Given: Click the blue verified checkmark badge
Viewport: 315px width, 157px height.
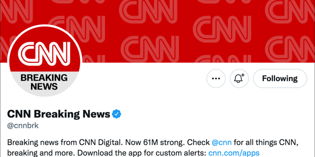Looking at the screenshot, I should pyautogui.click(x=117, y=114).
